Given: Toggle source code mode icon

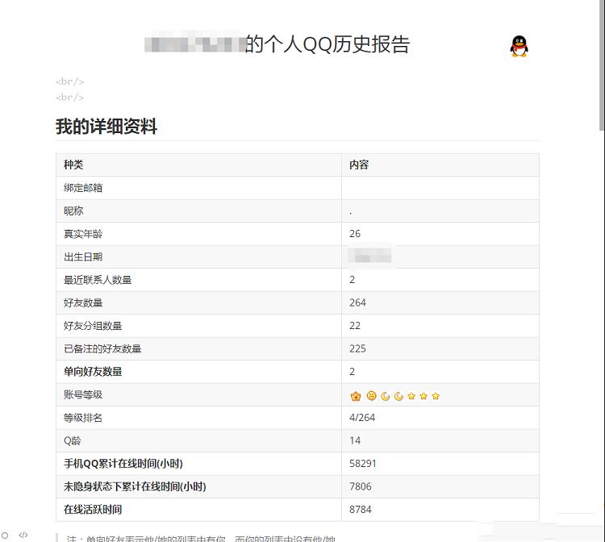Looking at the screenshot, I should tap(23, 535).
